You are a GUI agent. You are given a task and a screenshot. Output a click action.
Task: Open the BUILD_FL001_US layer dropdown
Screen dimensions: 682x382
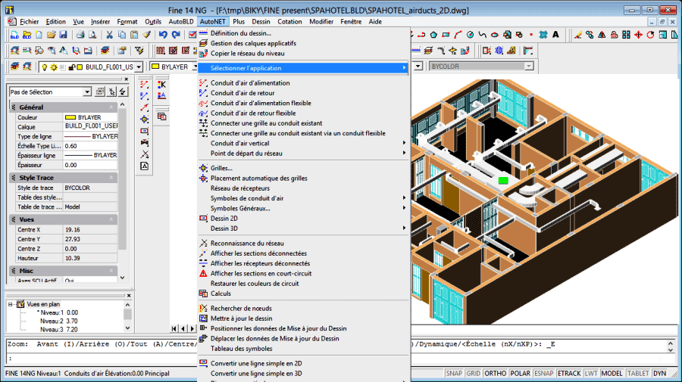click(139, 67)
